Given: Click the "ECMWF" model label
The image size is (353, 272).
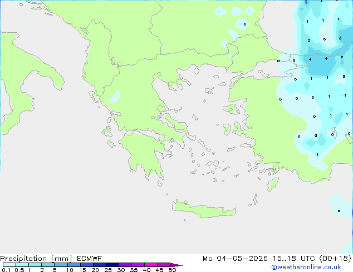Looking at the screenshot, I should click(90, 259).
